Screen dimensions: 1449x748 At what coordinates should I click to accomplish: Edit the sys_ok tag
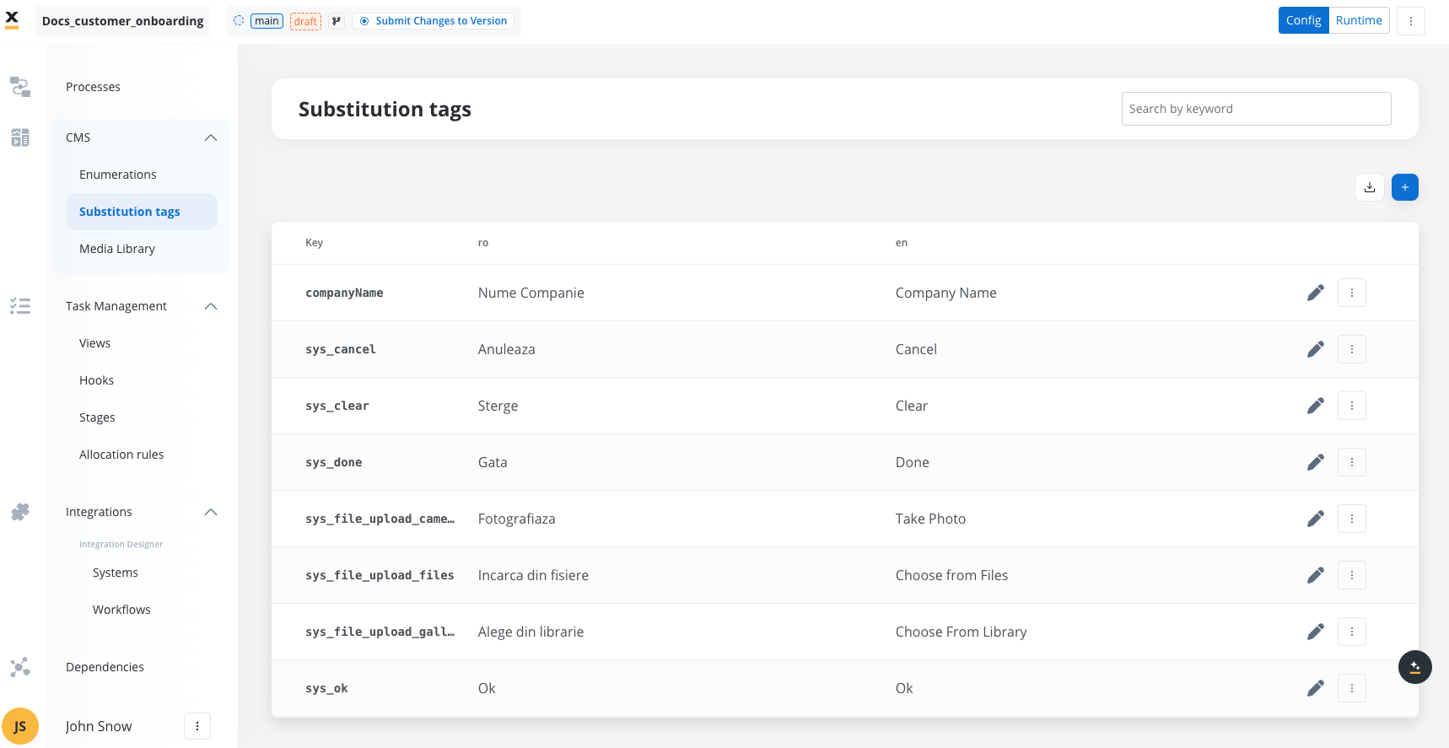coord(1316,688)
